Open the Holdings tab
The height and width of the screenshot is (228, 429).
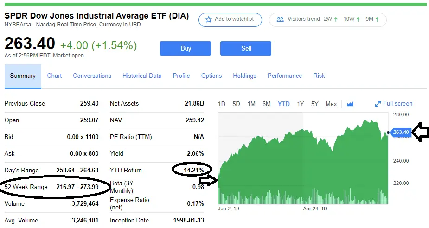[244, 76]
